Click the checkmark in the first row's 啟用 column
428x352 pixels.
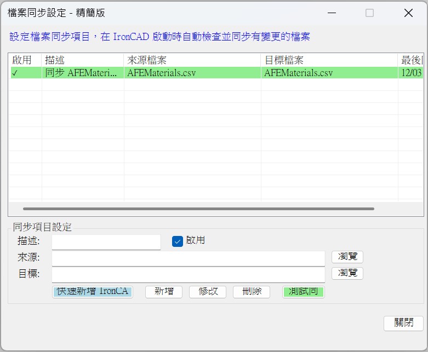point(15,73)
